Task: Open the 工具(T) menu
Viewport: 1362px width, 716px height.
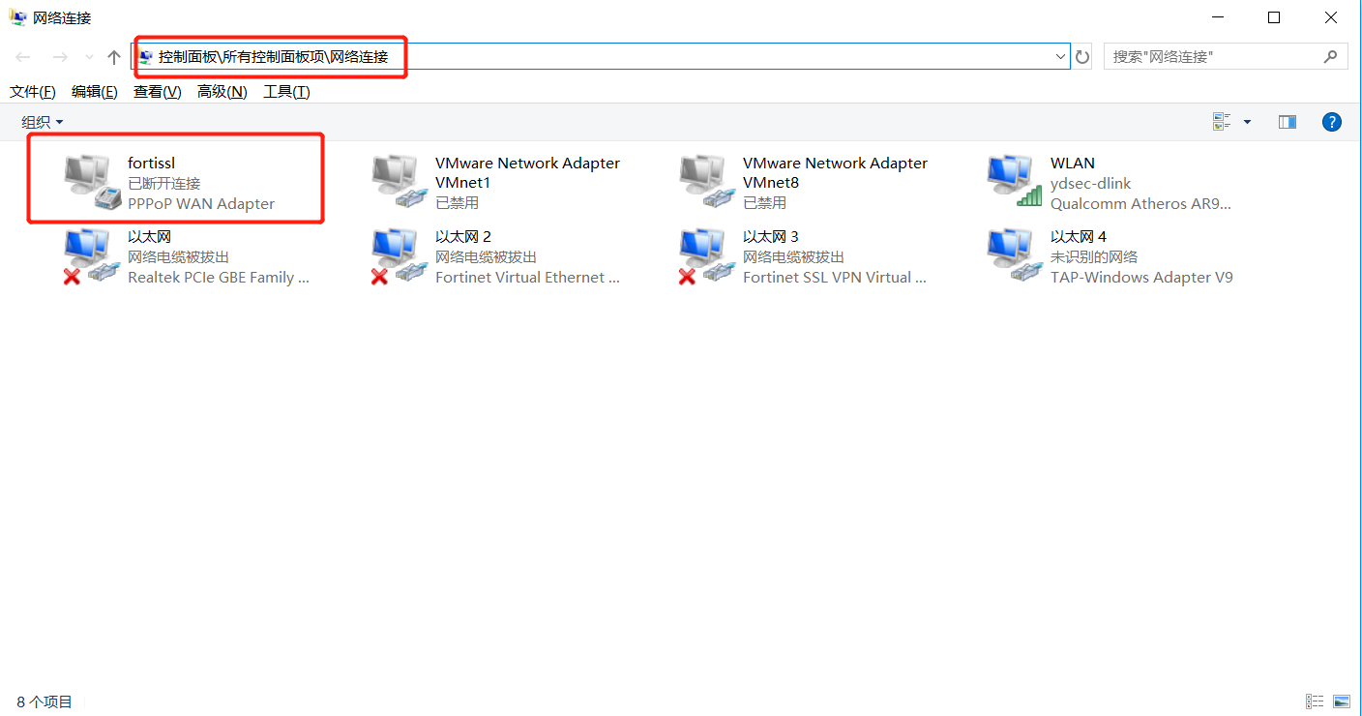Action: pos(287,92)
